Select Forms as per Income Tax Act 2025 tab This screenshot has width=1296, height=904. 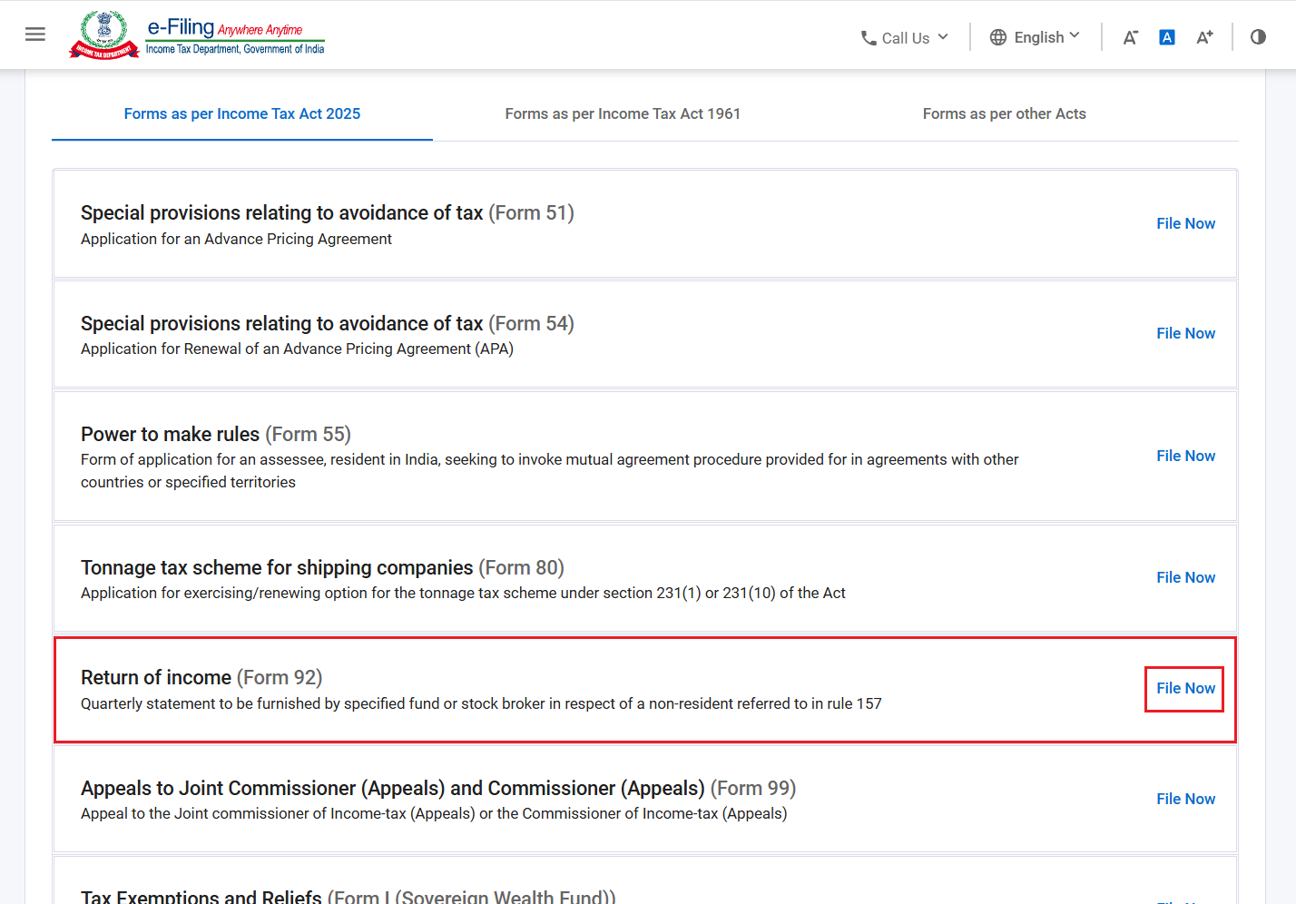(x=242, y=113)
